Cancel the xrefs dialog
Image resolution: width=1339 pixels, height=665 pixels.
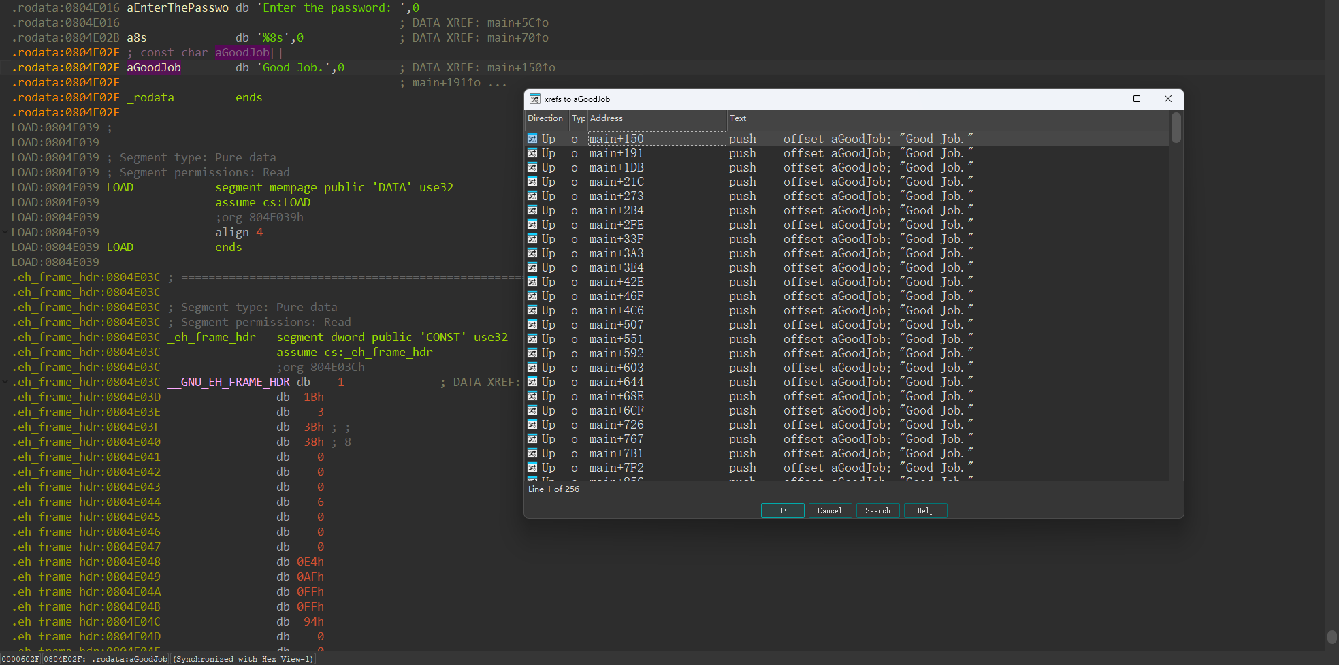[830, 510]
